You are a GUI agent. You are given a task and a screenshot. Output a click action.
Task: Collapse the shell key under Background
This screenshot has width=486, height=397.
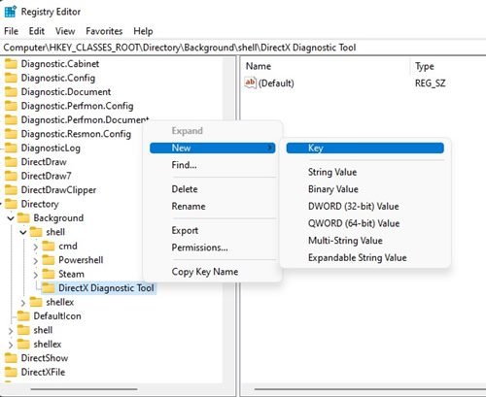tap(23, 232)
